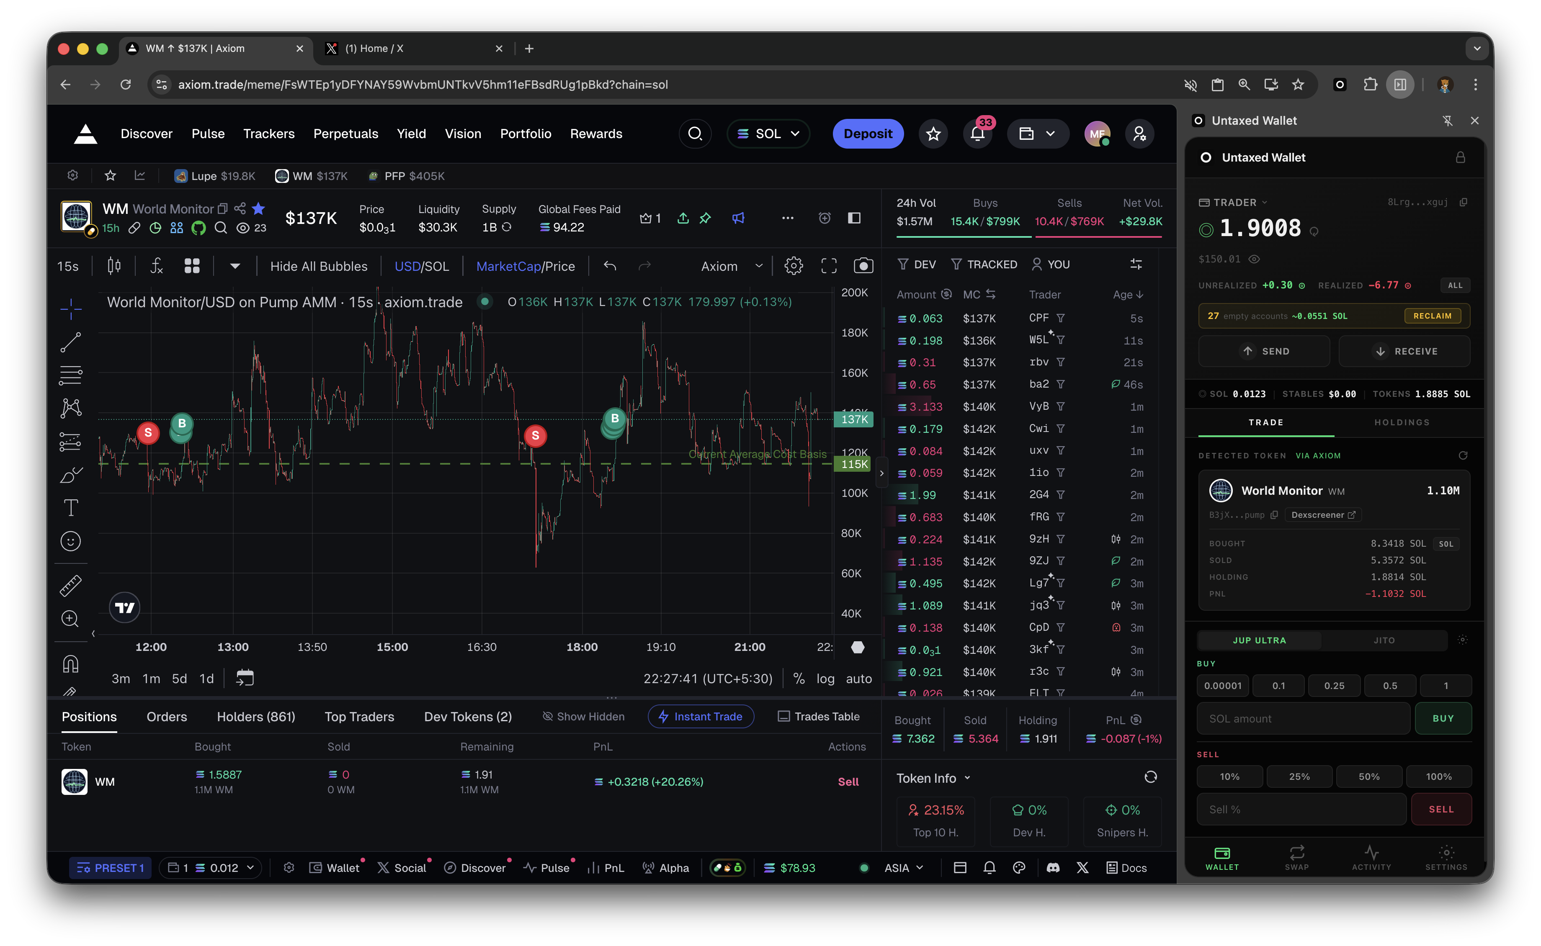Capture a chart screenshot with the camera icon
This screenshot has width=1541, height=946.
point(864,265)
